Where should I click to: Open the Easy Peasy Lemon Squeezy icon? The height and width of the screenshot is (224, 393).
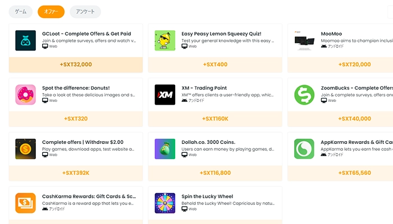[165, 40]
